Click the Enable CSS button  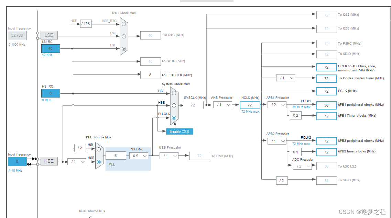[179, 131]
